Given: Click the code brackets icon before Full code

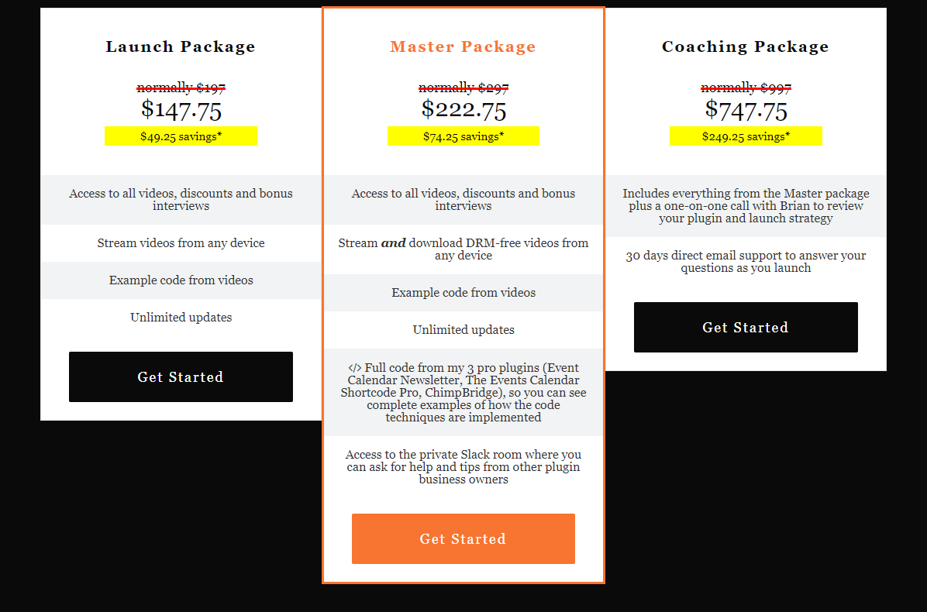Looking at the screenshot, I should 354,368.
